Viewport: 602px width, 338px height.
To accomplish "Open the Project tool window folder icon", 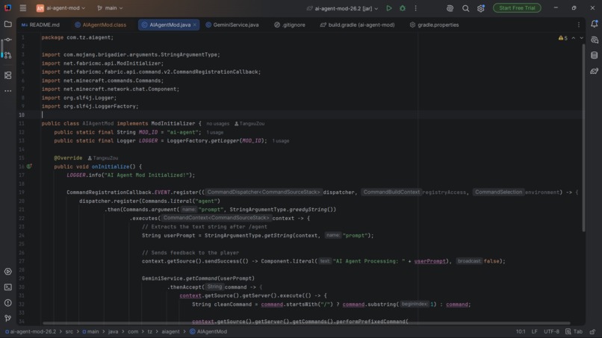I will tap(7, 24).
